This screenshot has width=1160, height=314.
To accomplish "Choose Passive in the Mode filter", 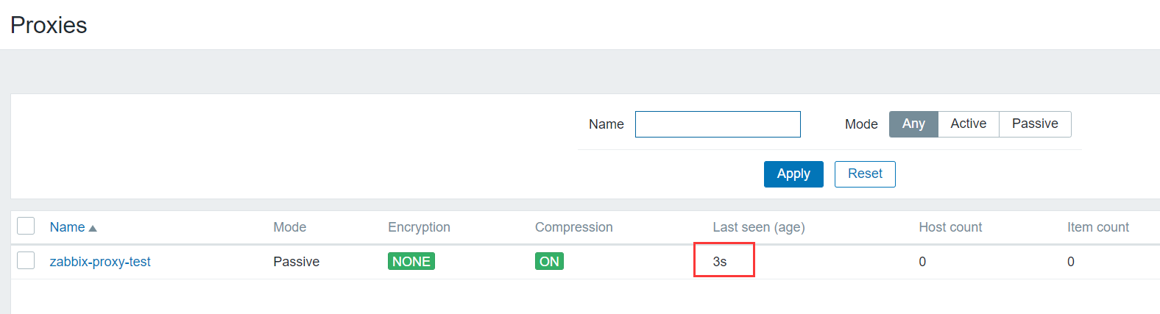I will click(x=1034, y=124).
